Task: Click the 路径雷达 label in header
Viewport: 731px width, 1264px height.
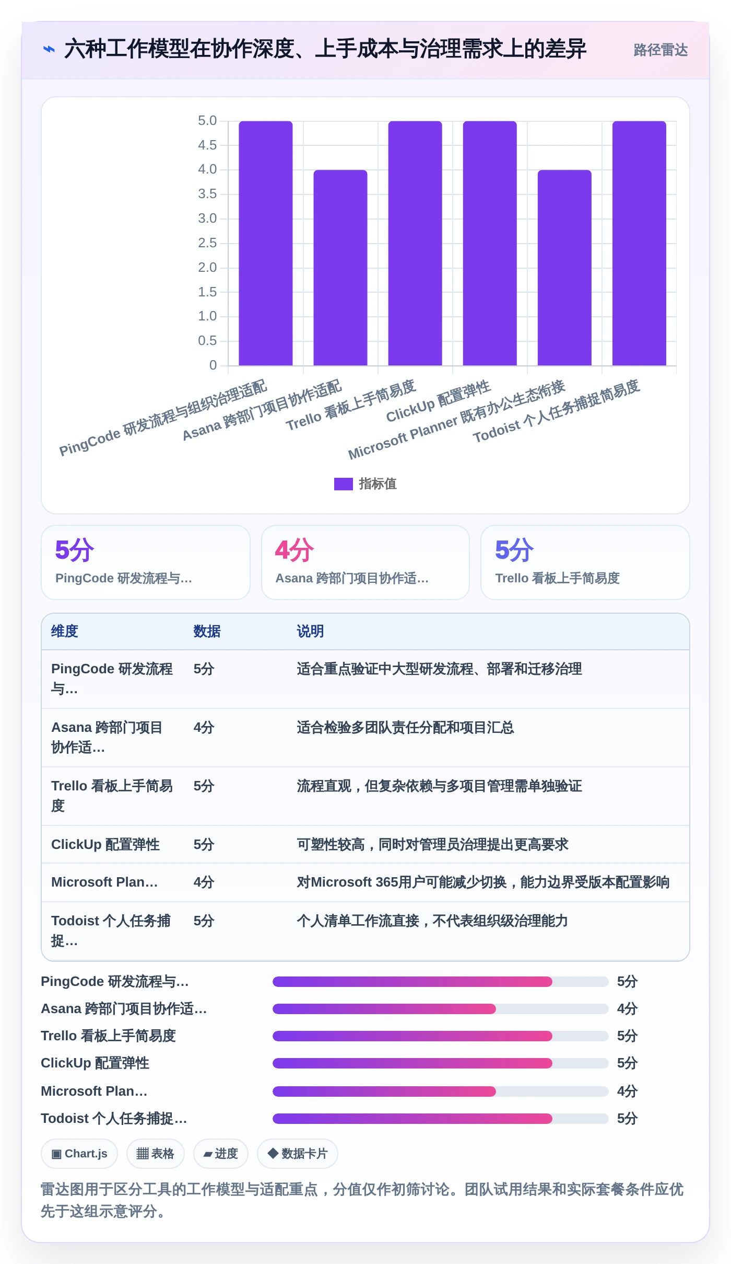Action: pos(661,50)
